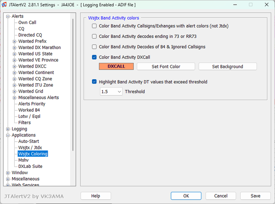Select Directed CQ item
Viewport: 275px width, 204px height.
[x=30, y=35]
